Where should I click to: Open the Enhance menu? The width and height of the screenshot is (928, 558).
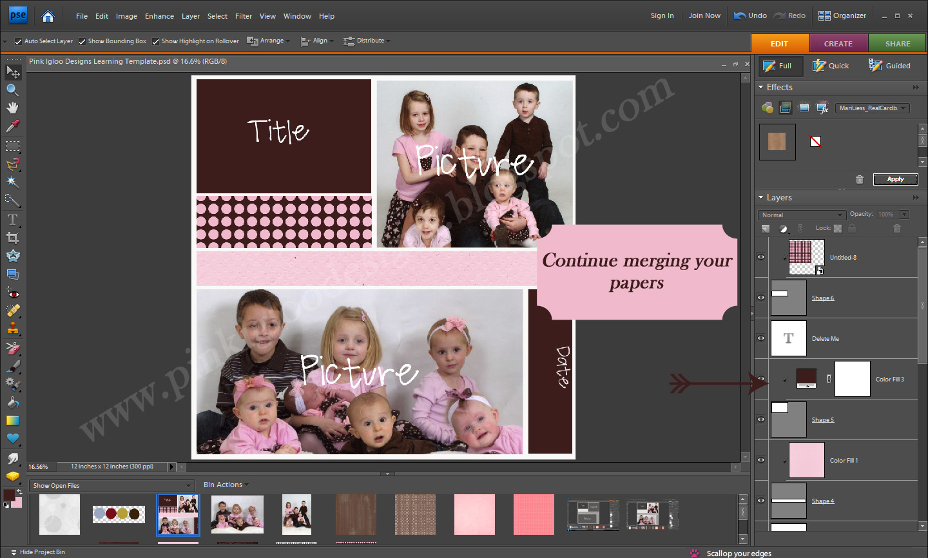click(159, 16)
